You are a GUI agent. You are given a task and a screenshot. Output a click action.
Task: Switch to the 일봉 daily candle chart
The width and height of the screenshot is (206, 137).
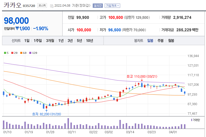[150, 41]
